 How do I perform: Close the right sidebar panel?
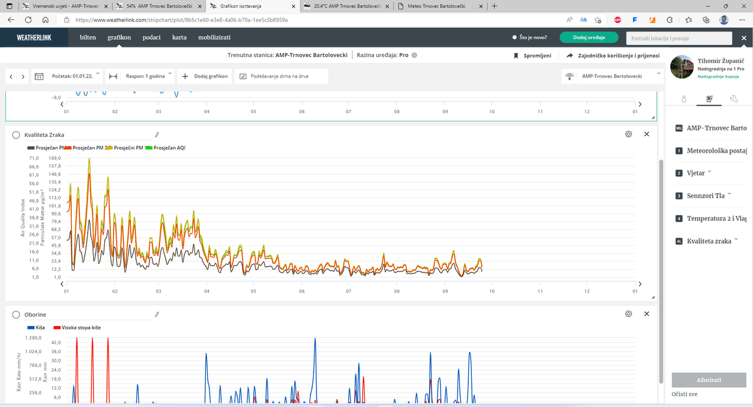coord(744,38)
